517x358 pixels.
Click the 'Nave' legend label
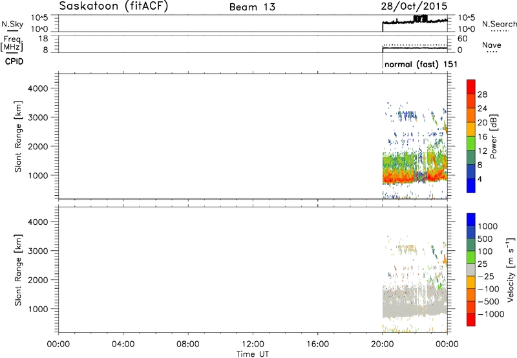click(491, 45)
